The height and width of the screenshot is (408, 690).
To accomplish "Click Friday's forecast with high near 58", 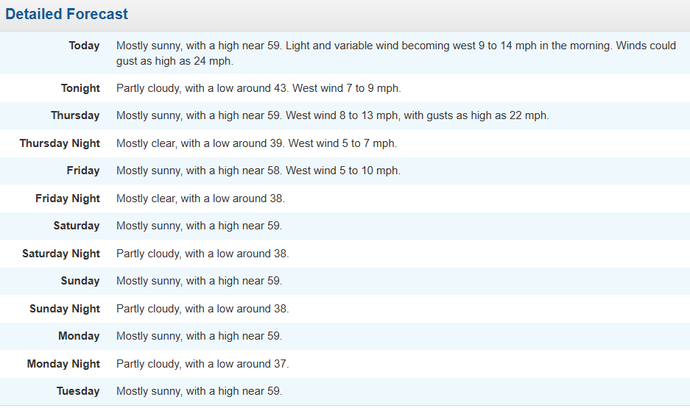I will pos(258,171).
